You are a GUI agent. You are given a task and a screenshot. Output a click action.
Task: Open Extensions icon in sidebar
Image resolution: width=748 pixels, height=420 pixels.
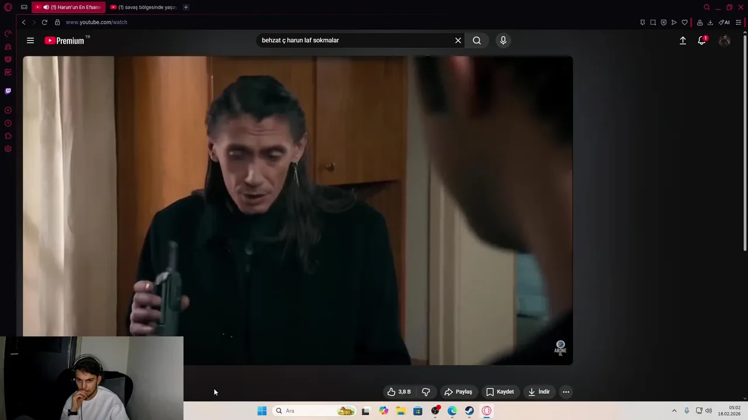coord(8,136)
